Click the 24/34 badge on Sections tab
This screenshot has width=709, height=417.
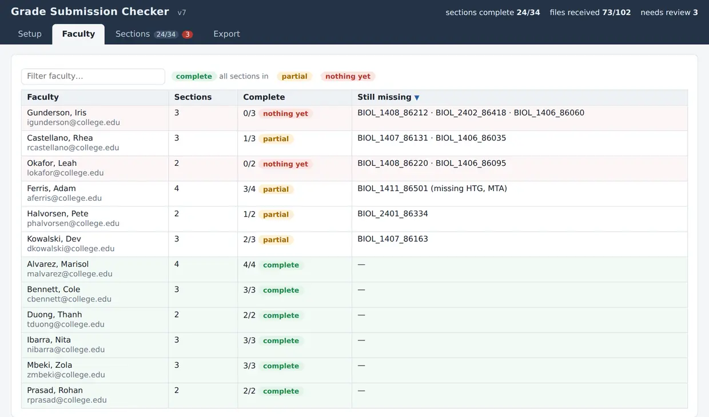pyautogui.click(x=166, y=34)
